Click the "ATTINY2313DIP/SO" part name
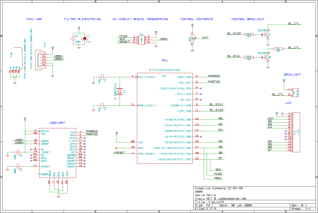This screenshot has height=213, width=318. coord(165,70)
